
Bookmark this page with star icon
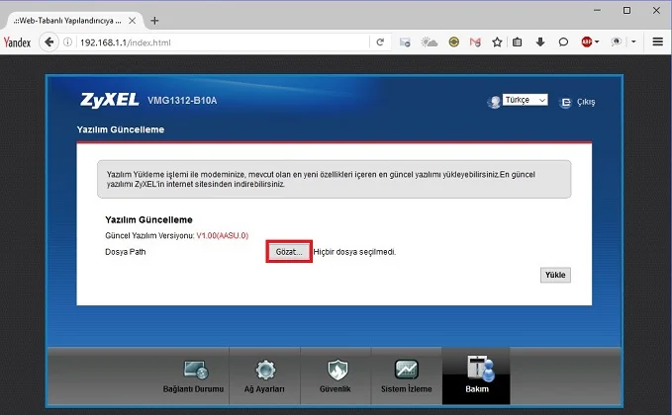pyautogui.click(x=497, y=41)
